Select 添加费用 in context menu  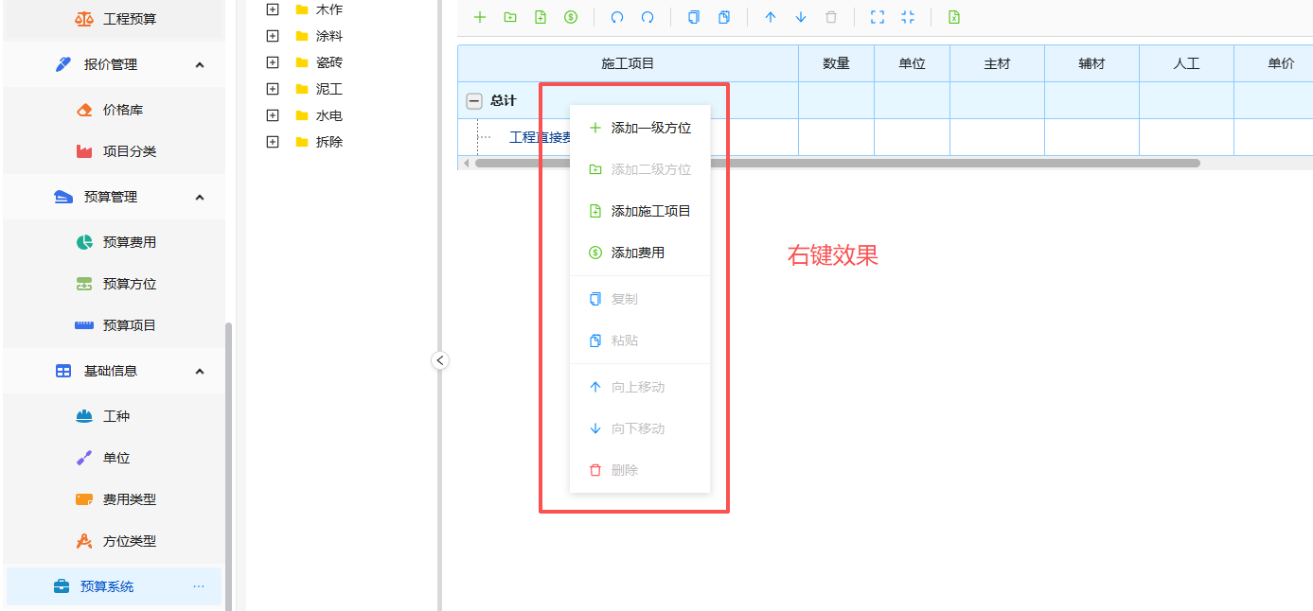[637, 253]
